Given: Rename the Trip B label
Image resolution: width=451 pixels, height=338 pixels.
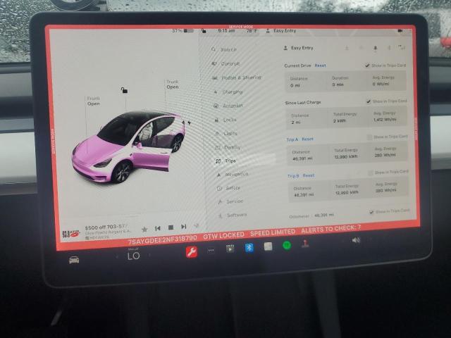Looking at the screenshot, I should (293, 176).
